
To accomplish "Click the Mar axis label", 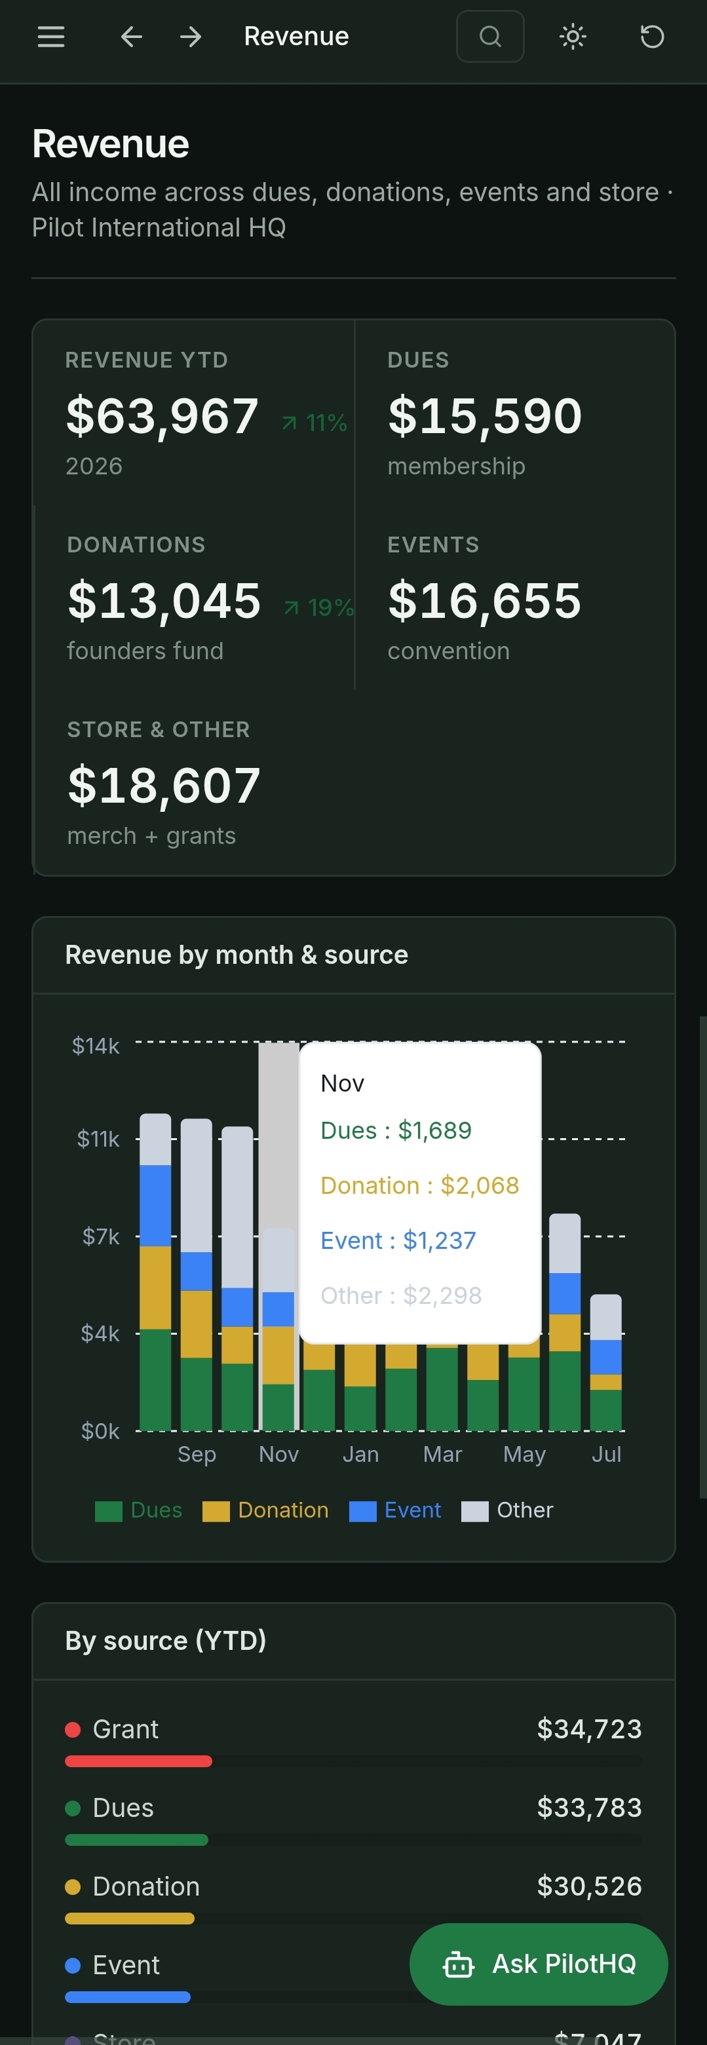I will point(442,1455).
